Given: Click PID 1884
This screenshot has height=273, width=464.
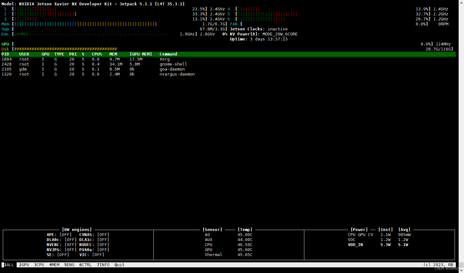Looking at the screenshot, I should 7,59.
